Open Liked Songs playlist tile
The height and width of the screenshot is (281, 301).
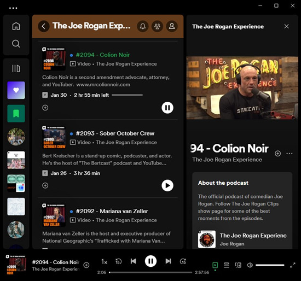coord(16,90)
